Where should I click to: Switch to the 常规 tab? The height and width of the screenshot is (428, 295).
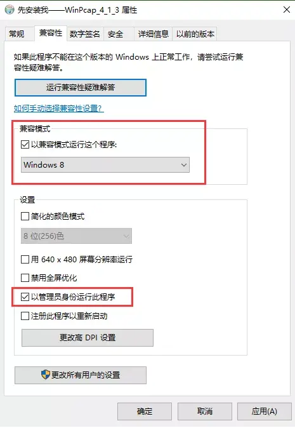[17, 34]
